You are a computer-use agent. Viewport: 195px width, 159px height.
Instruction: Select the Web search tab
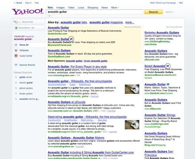click(x=50, y=8)
